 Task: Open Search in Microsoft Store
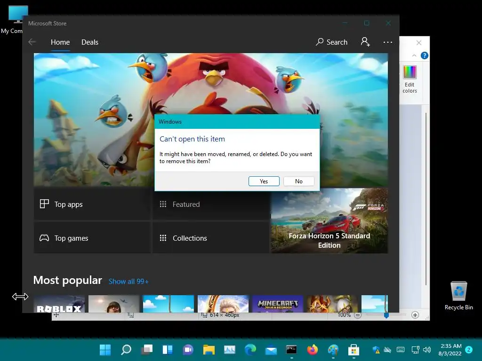(x=331, y=42)
